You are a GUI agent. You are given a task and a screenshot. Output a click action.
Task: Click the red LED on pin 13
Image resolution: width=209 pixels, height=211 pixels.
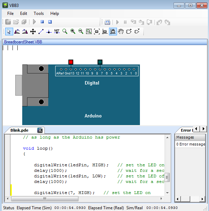click(71, 62)
